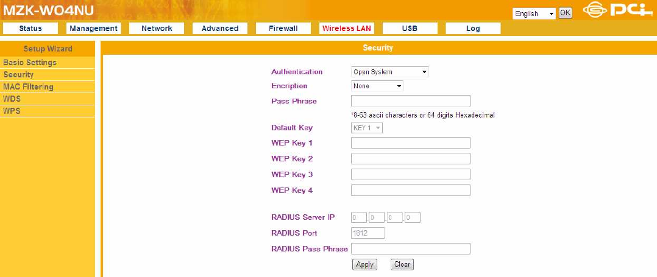This screenshot has width=657, height=277.
Task: Go to the Advanced tab
Action: click(x=220, y=29)
